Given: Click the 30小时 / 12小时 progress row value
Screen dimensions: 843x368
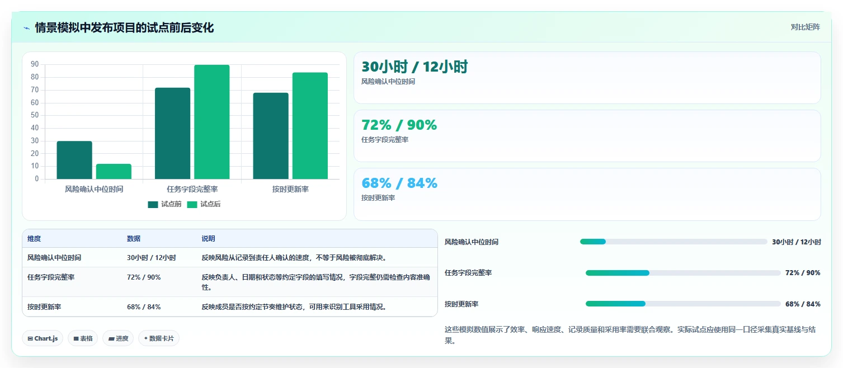Looking at the screenshot, I should [x=797, y=242].
